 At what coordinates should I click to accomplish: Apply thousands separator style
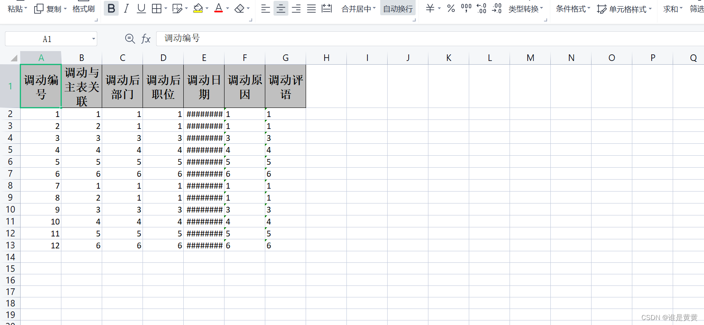tap(466, 8)
